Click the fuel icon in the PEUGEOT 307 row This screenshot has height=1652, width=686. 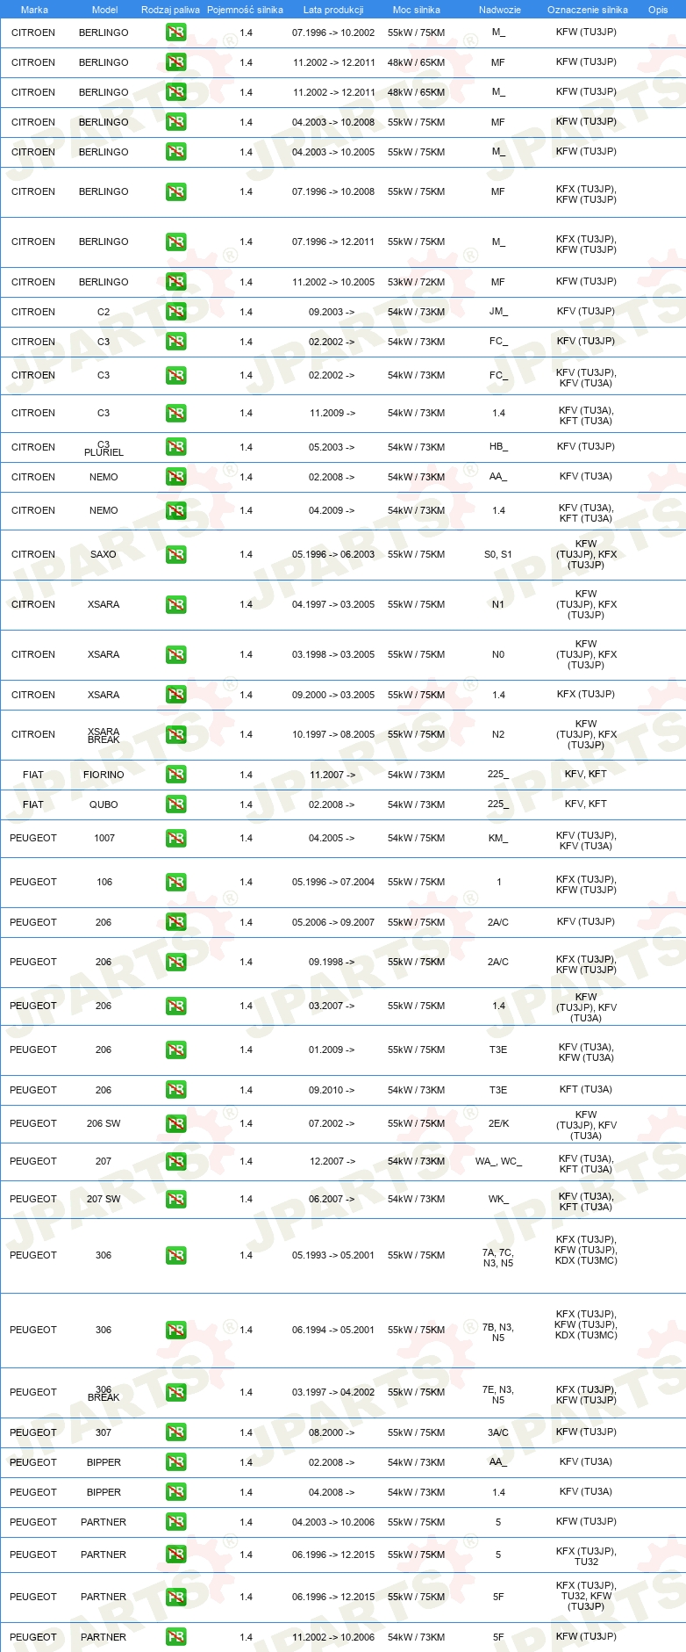(175, 1432)
